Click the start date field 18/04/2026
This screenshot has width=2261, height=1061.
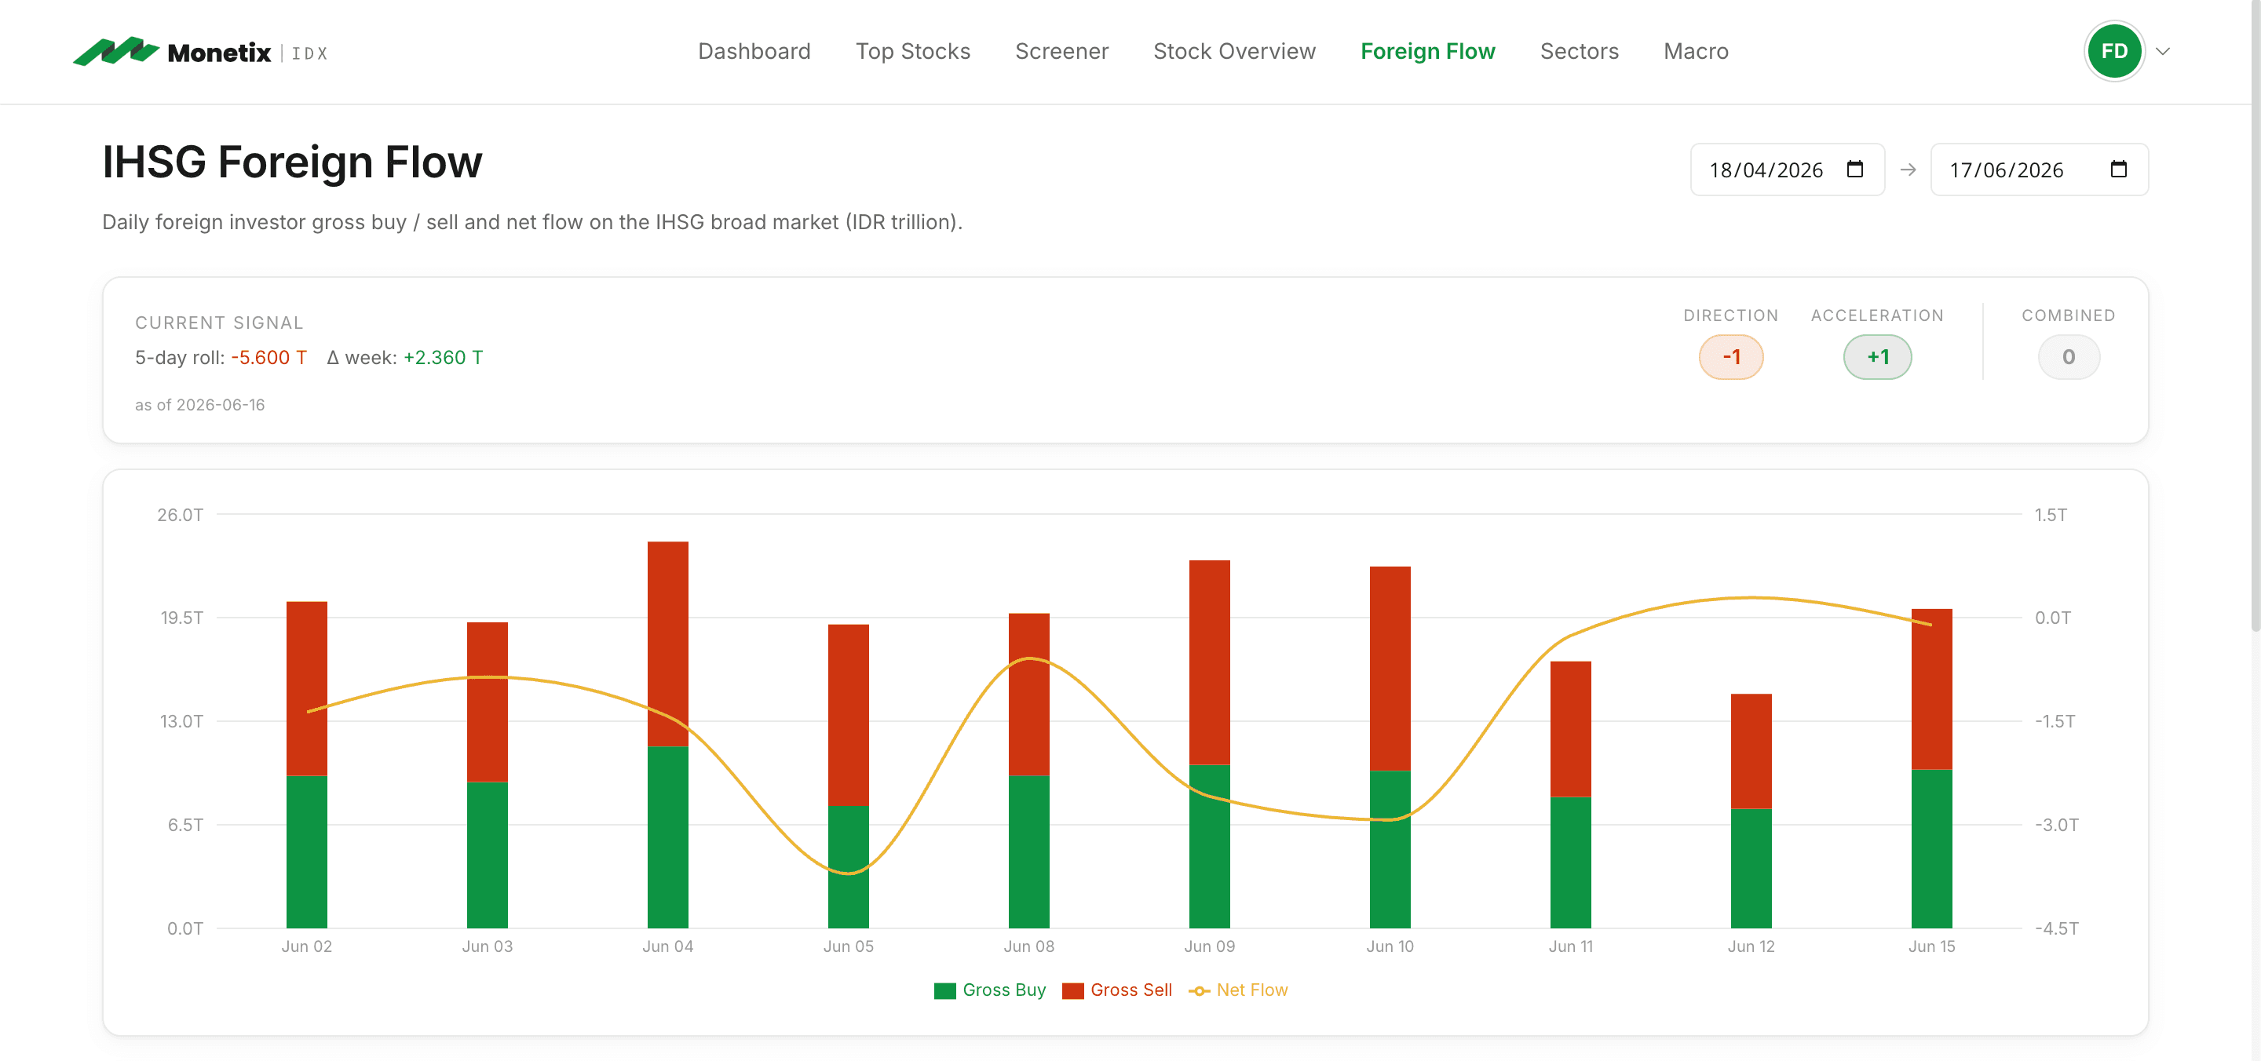tap(1787, 170)
